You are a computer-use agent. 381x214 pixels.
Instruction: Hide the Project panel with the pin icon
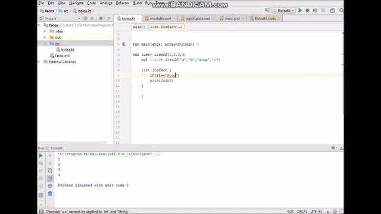click(109, 18)
